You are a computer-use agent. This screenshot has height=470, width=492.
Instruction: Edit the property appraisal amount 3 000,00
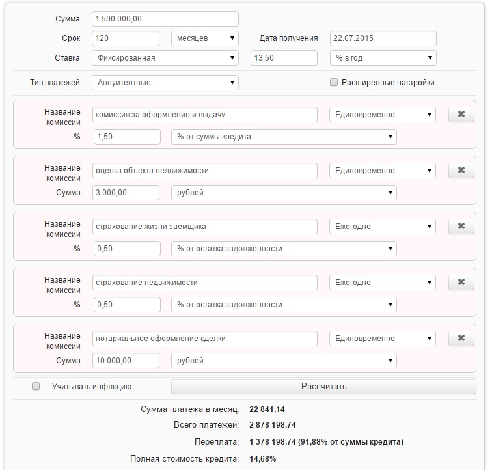(126, 193)
